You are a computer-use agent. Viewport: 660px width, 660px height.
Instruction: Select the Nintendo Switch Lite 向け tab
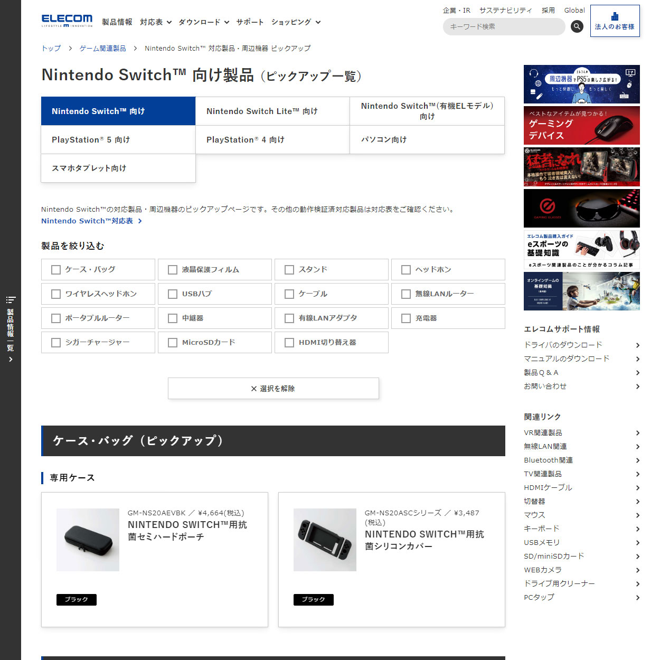tap(272, 111)
